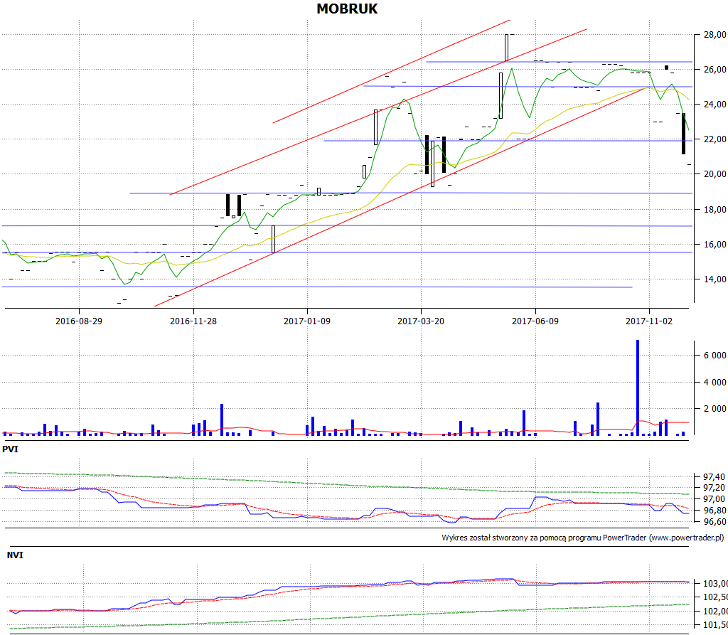728x635 pixels.
Task: Click the 26,00 price axis label
Action: tap(715, 69)
